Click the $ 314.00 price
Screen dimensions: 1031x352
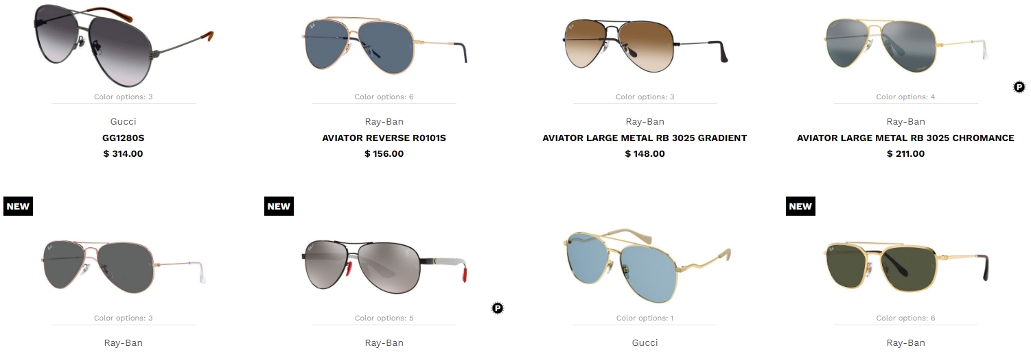124,153
